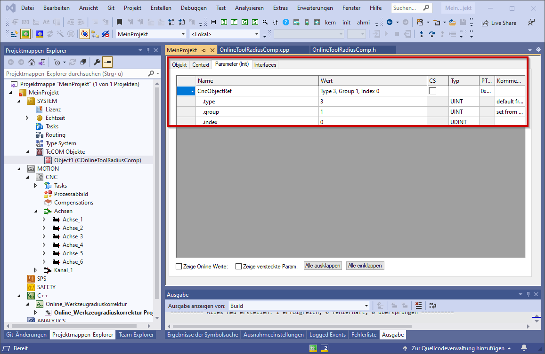
Task: Click the Live Share button
Action: click(x=499, y=23)
